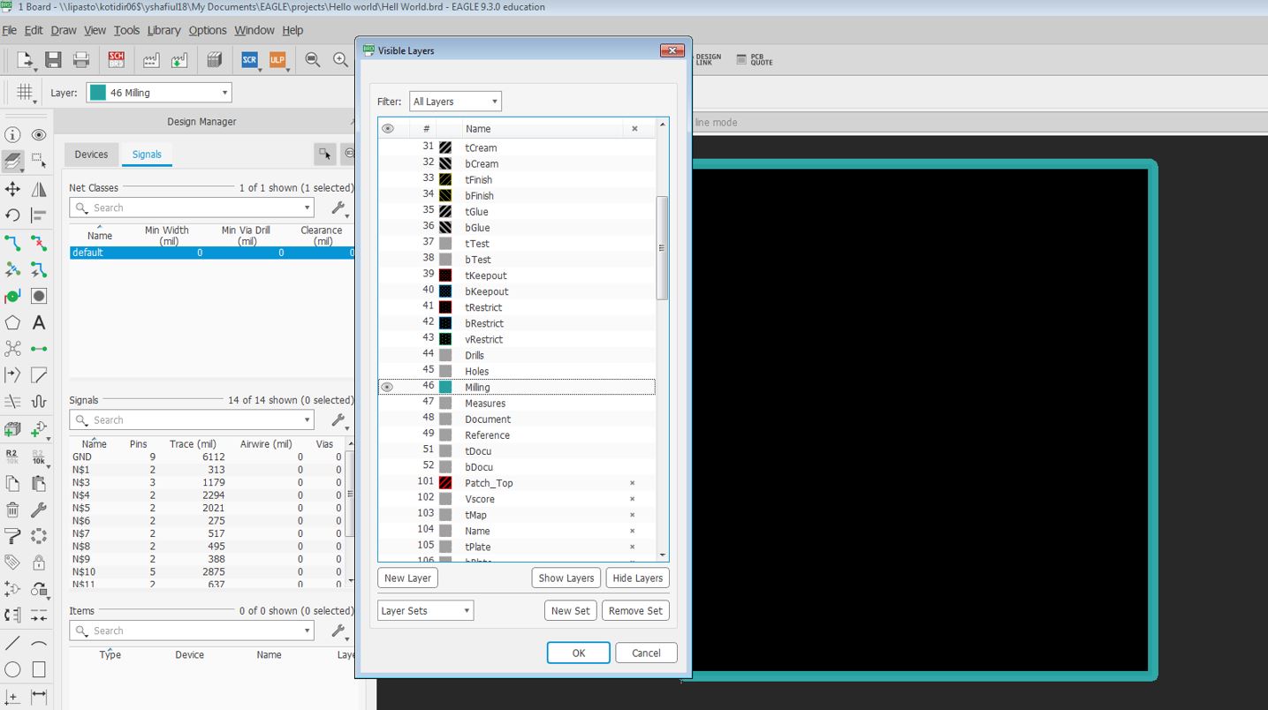The height and width of the screenshot is (710, 1268).
Task: Open the Options menu
Action: [x=208, y=30]
